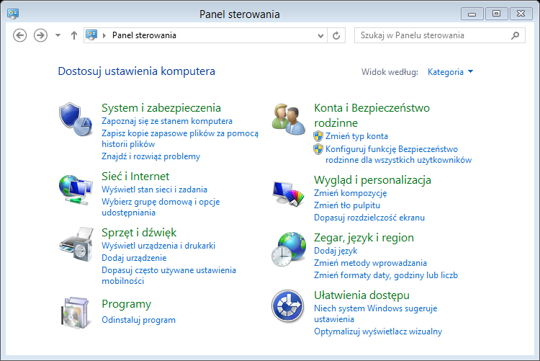Open the Zegar, język i region clock icon
The height and width of the screenshot is (361, 540).
289,249
